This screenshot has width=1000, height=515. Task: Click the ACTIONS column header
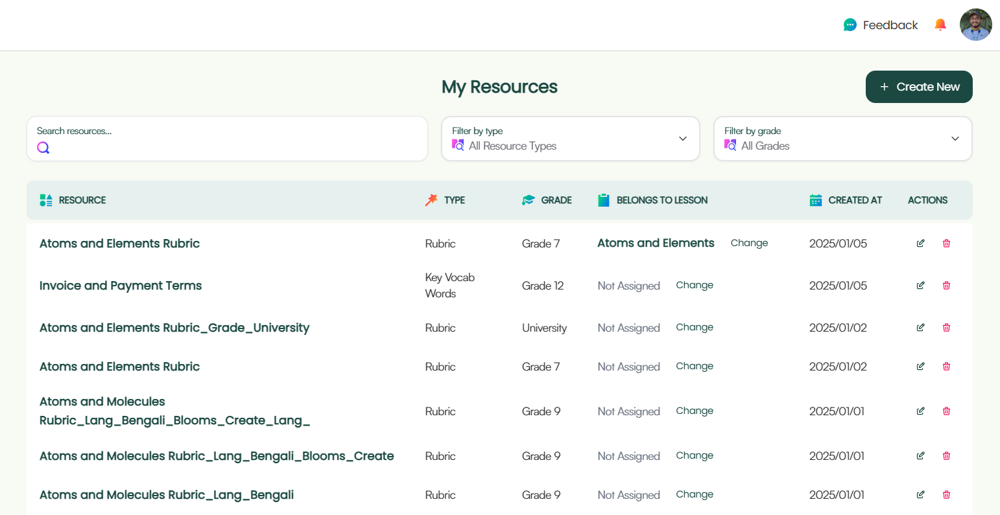927,200
